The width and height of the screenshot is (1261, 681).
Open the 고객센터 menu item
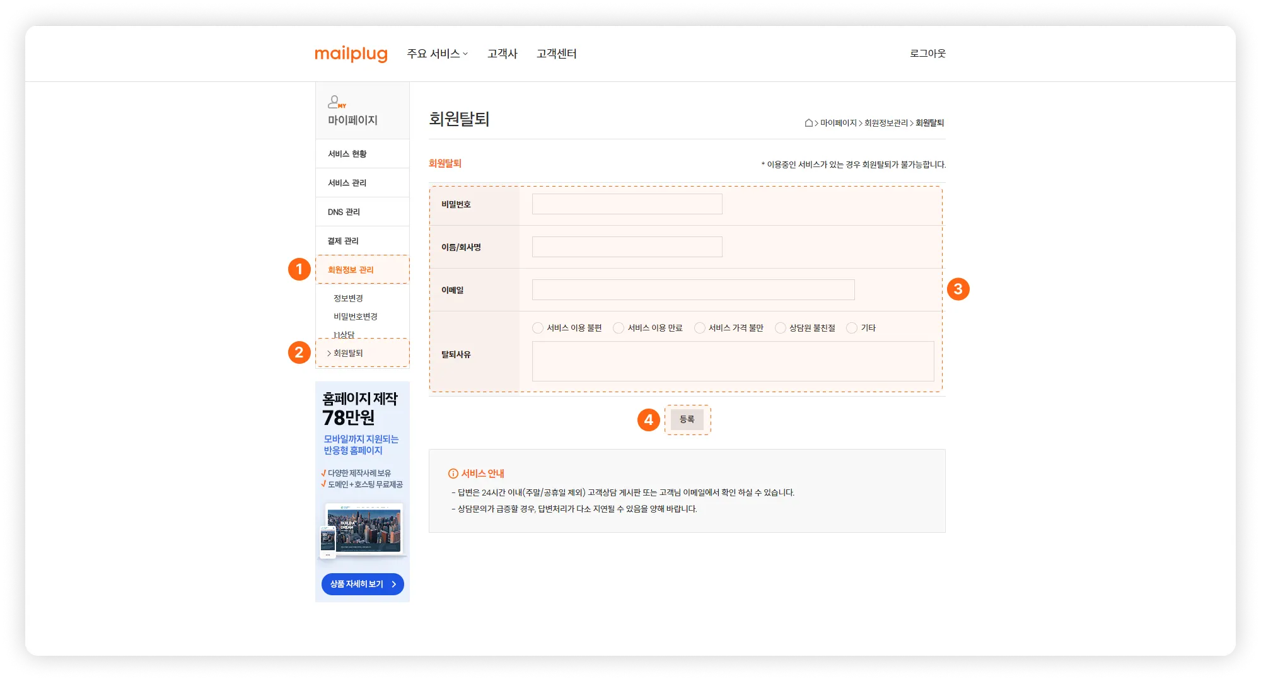(x=556, y=54)
